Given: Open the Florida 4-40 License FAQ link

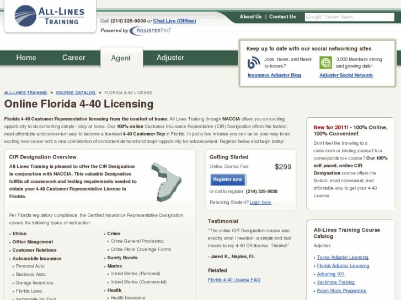Looking at the screenshot, I should (x=234, y=280).
